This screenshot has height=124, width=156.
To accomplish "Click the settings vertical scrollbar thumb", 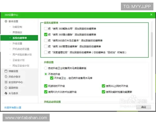I will (152, 44).
